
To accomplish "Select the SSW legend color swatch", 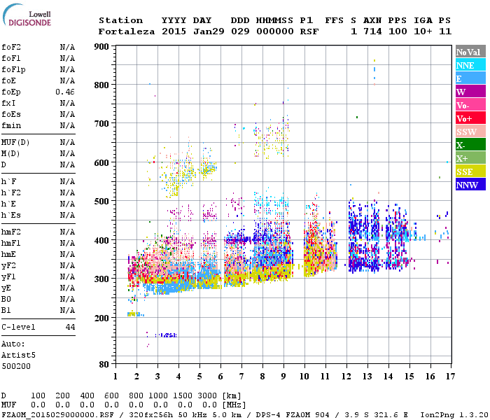I will pos(470,132).
